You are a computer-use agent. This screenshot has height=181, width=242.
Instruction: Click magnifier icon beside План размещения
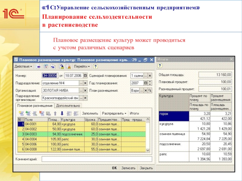coord(150,91)
